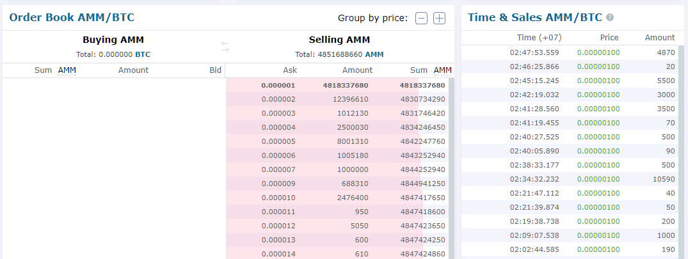Image resolution: width=688 pixels, height=259 pixels.
Task: Click swap arrows between Buying and Selling
Action: [225, 47]
